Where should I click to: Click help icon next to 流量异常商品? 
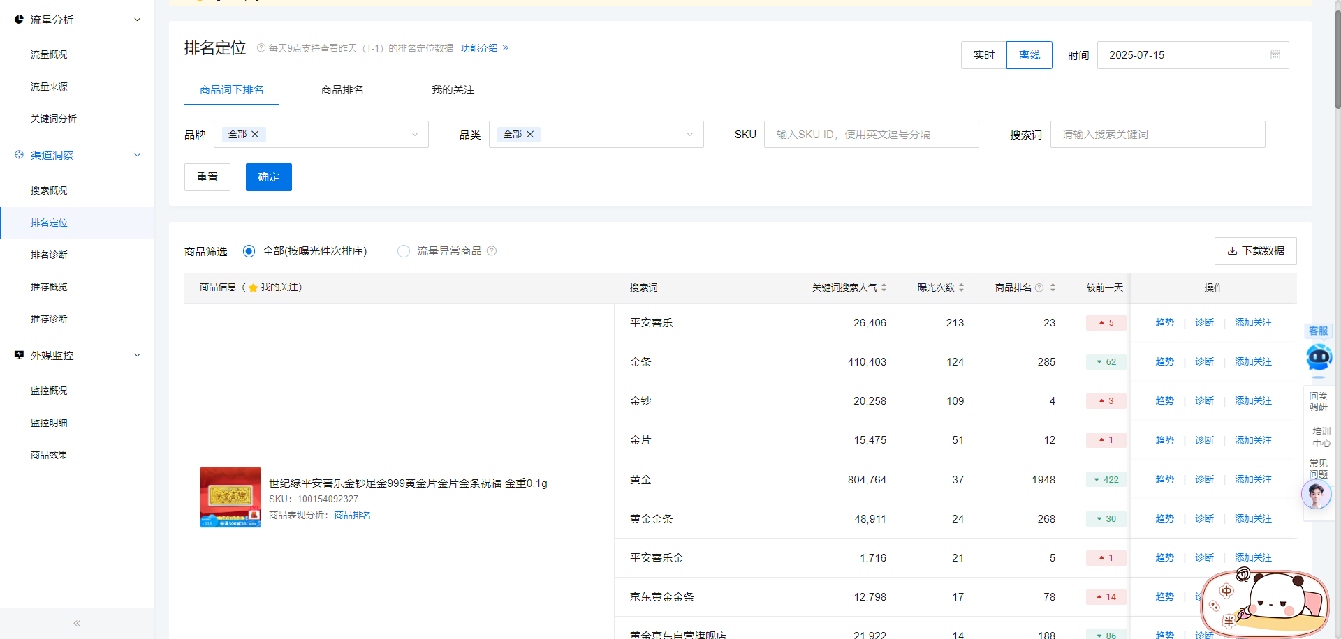click(492, 251)
